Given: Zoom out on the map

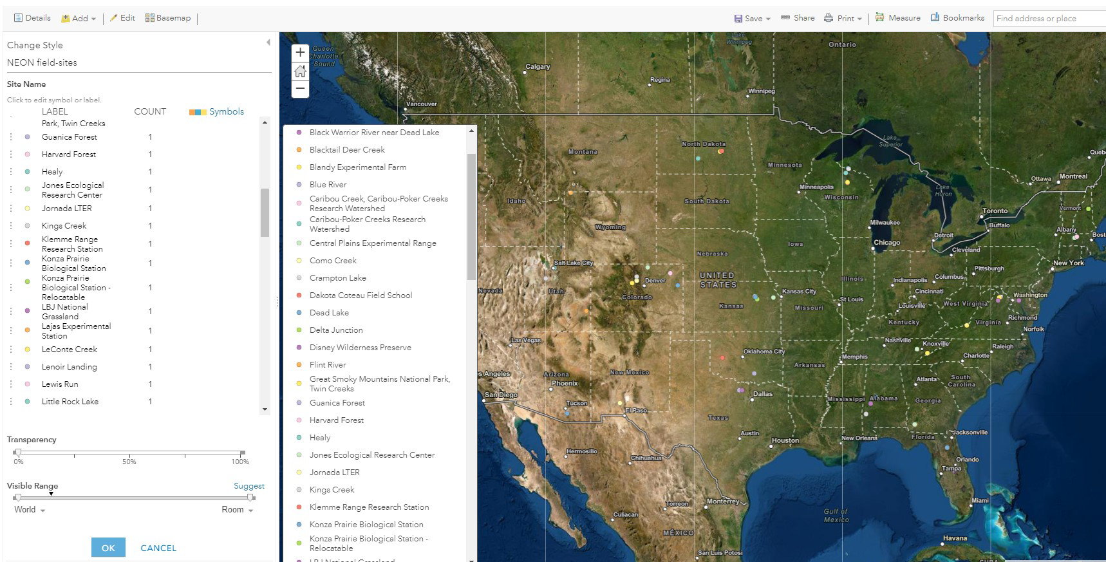Looking at the screenshot, I should click(x=300, y=88).
